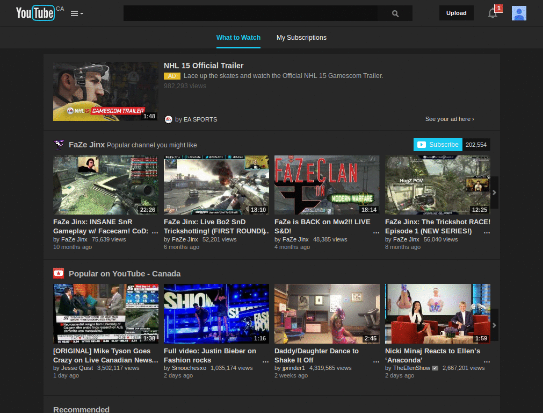Click the search magnifier button

coord(395,13)
